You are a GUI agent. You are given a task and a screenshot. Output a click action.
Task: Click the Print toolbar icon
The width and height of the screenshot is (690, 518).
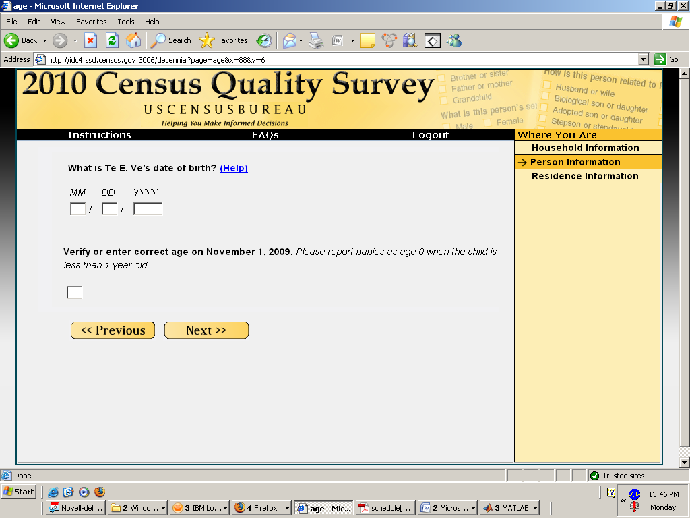[x=316, y=40]
